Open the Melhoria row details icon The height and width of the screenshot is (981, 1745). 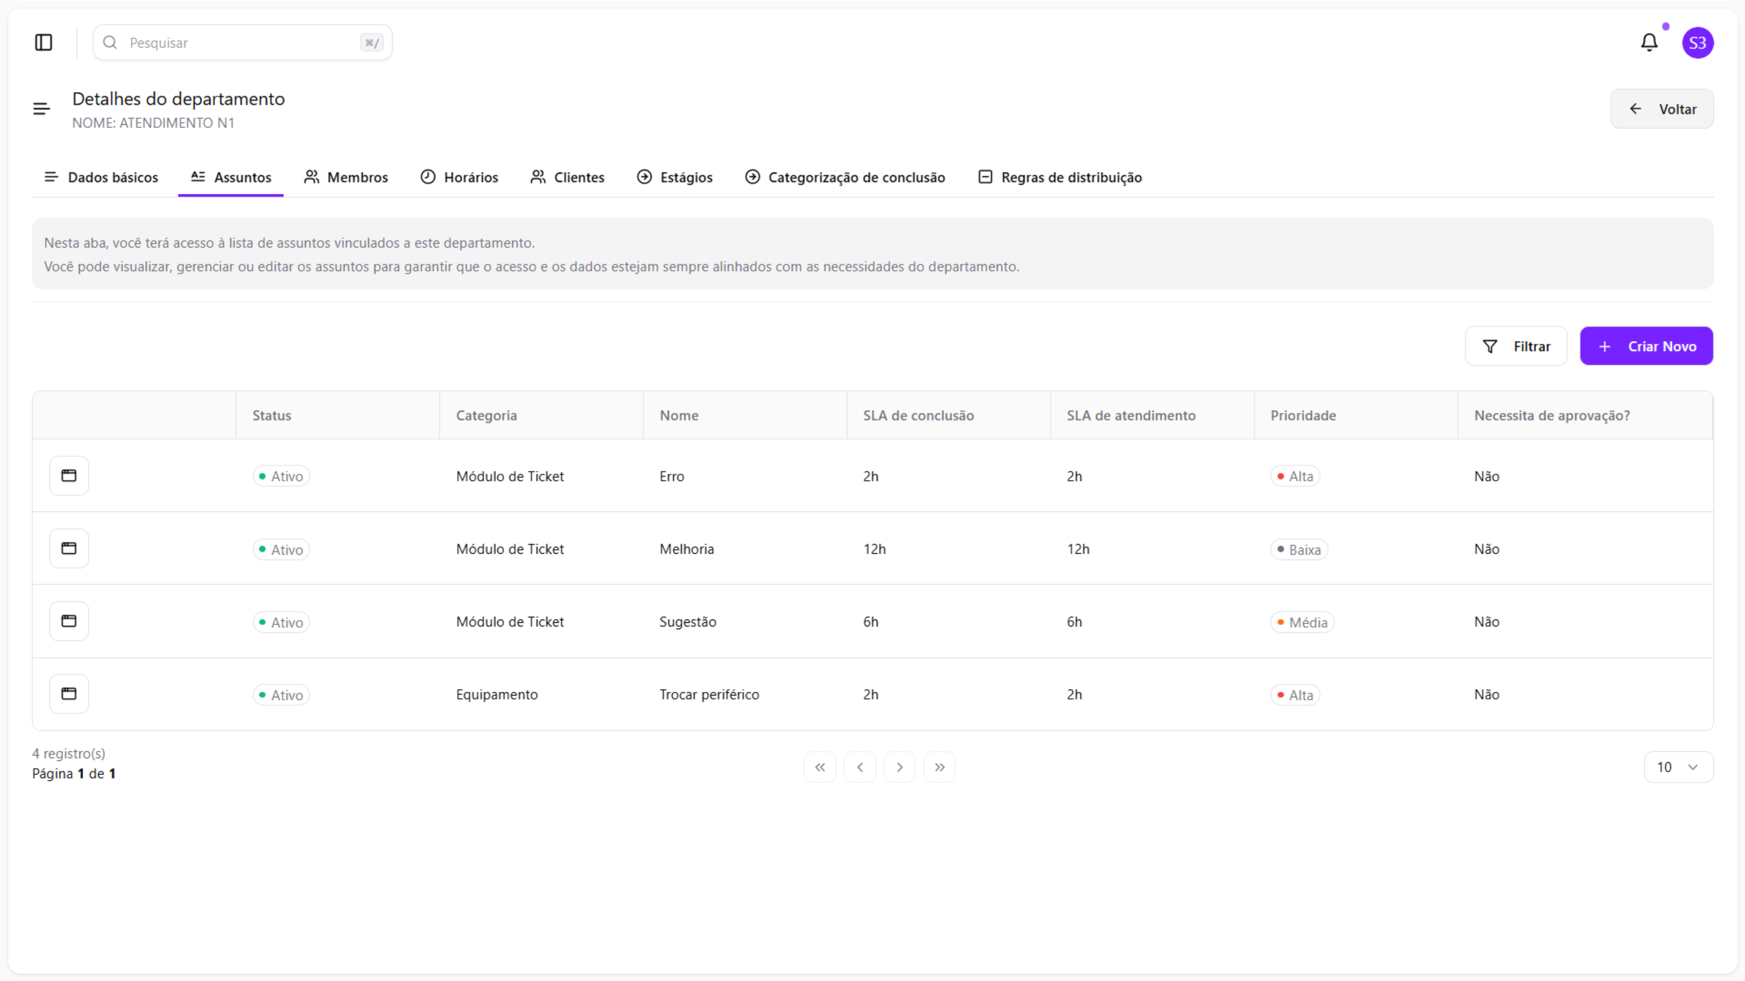pyautogui.click(x=69, y=548)
